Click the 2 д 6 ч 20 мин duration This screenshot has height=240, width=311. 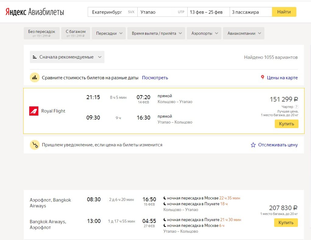122,199
